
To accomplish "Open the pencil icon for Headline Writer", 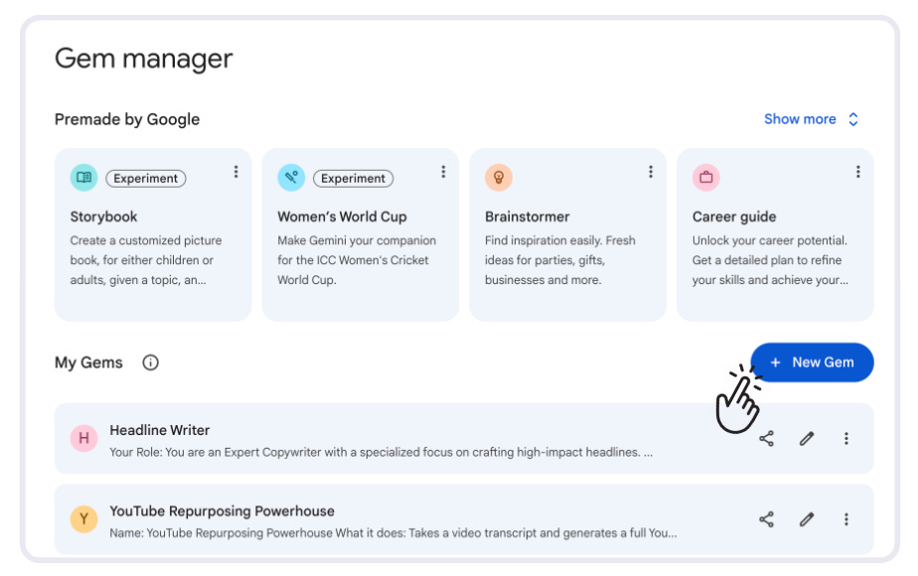I will point(806,438).
